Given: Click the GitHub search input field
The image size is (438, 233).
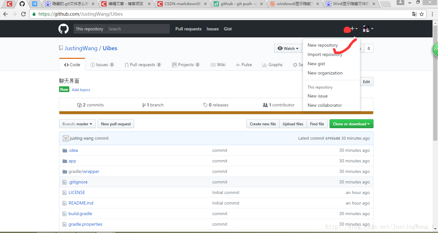Looking at the screenshot, I should coord(138,29).
